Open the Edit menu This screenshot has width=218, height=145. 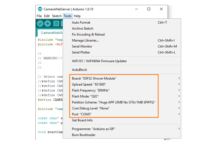47,16
